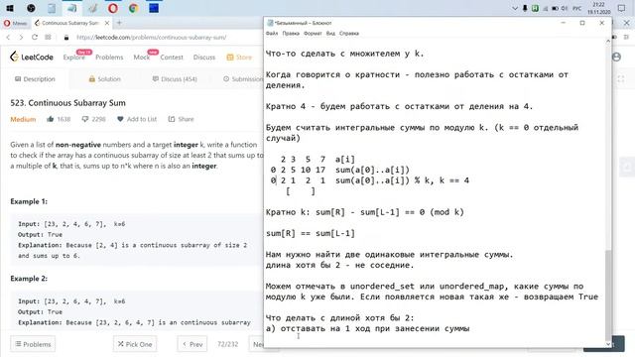Image resolution: width=635 pixels, height=357 pixels.
Task: Click the line 'sum[R] == sum[L-1]' in Notepad
Action: [x=311, y=233]
